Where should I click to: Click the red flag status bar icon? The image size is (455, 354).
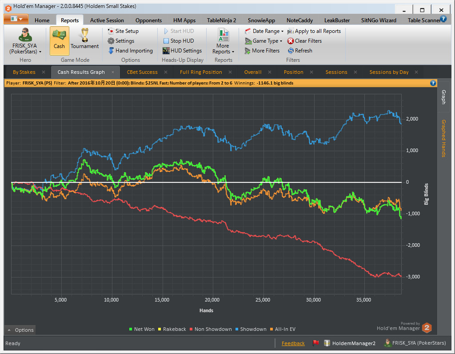click(316, 343)
